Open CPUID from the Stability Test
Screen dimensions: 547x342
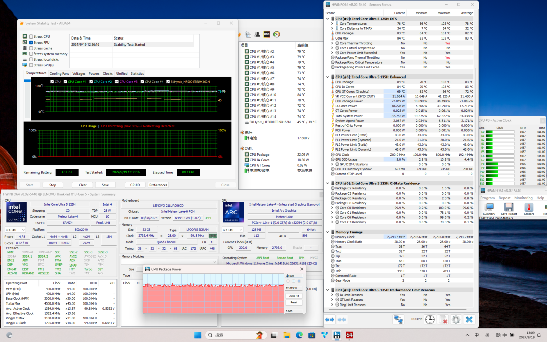click(135, 185)
